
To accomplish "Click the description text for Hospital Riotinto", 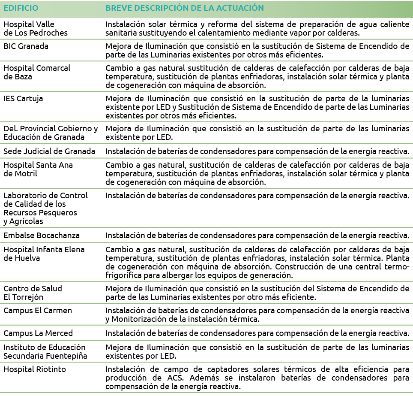I will [257, 378].
